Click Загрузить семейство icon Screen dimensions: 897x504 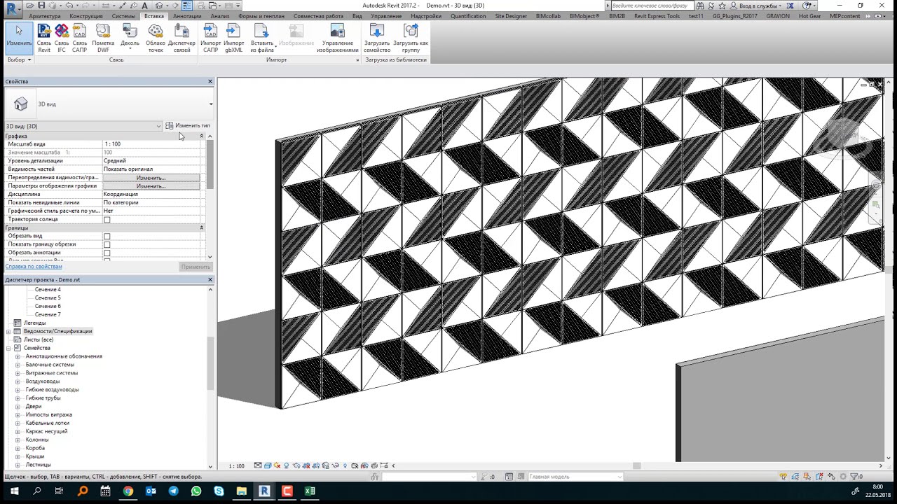pyautogui.click(x=377, y=38)
